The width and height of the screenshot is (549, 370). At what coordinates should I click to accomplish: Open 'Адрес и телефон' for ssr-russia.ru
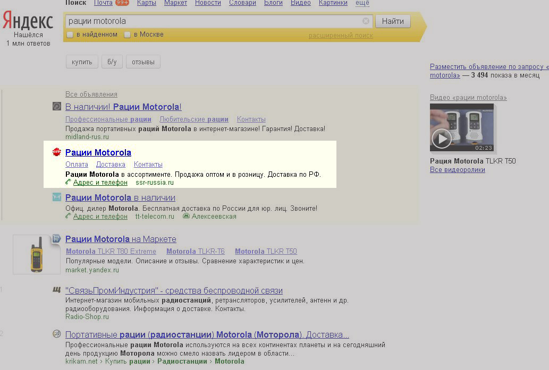(100, 182)
